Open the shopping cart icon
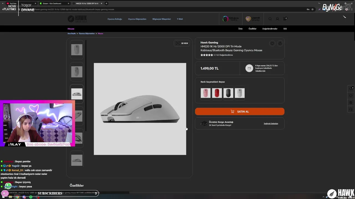Viewport: 355px width, 199px height. 285,19
